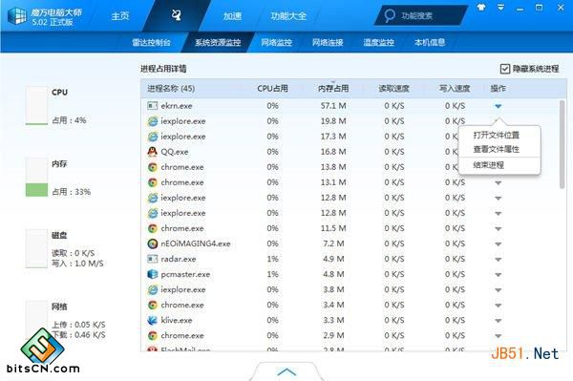Click the Chrome icon on the 13.8 M row

coord(153,167)
